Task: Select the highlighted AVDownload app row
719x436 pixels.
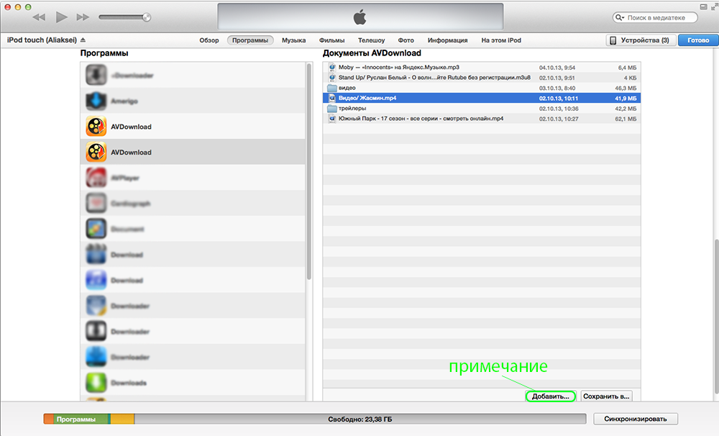Action: pyautogui.click(x=193, y=152)
